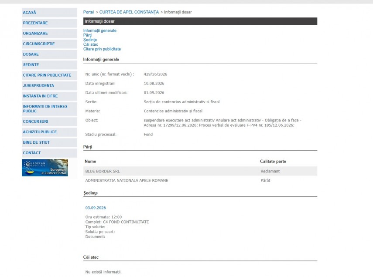Open the CURTEA DE APEL CONSTANȚA breadcrumb

pyautogui.click(x=129, y=12)
